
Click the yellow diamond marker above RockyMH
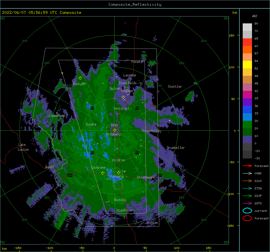(x=80, y=78)
